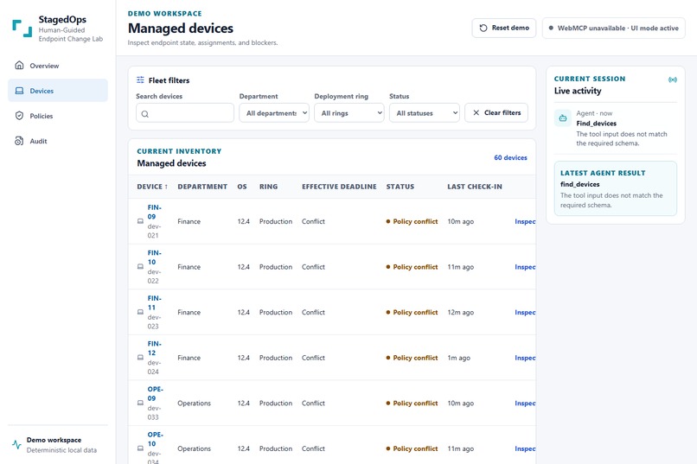The height and width of the screenshot is (464, 697).
Task: Click the X icon in Clear filters
Action: [476, 113]
